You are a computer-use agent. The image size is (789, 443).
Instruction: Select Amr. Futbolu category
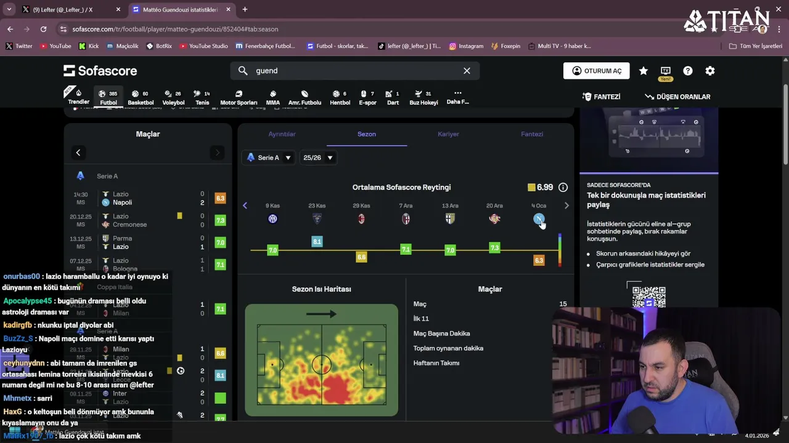(305, 97)
